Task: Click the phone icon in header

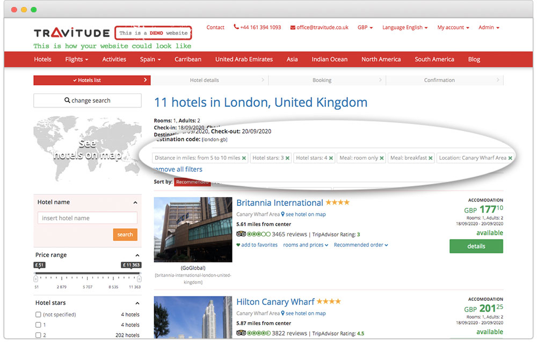Action: point(236,27)
